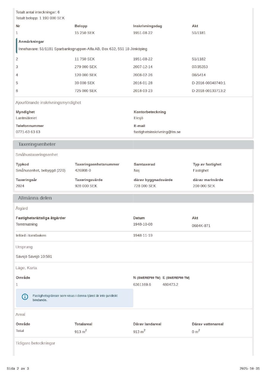Click the Taxeringsenheter section header
Screen dimensions: 266x377
pos(133,144)
